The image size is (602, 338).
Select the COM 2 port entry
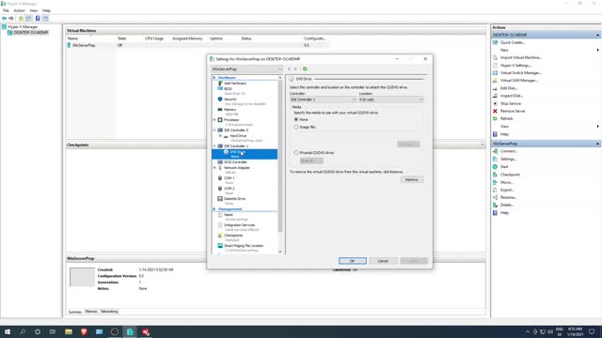(x=230, y=189)
